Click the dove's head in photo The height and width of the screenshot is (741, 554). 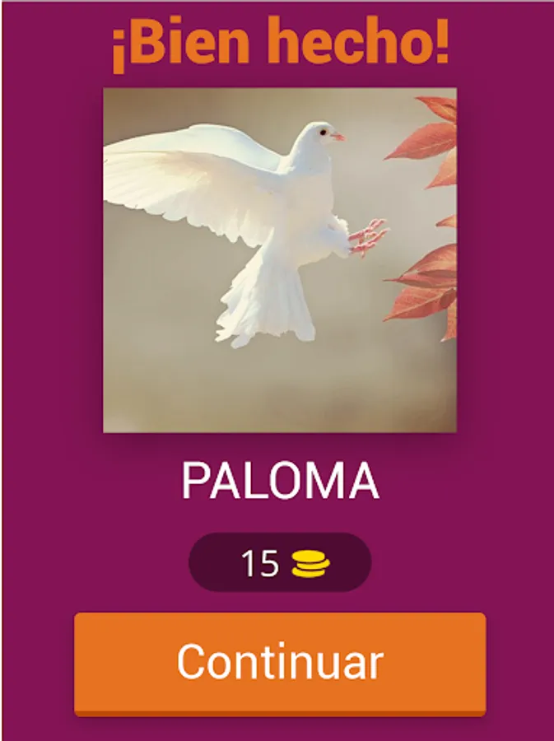(x=318, y=138)
